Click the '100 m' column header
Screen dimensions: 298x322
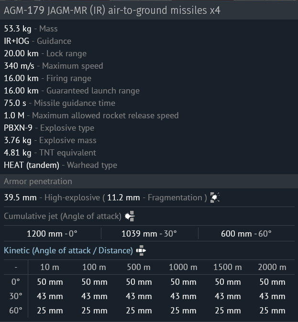94,267
